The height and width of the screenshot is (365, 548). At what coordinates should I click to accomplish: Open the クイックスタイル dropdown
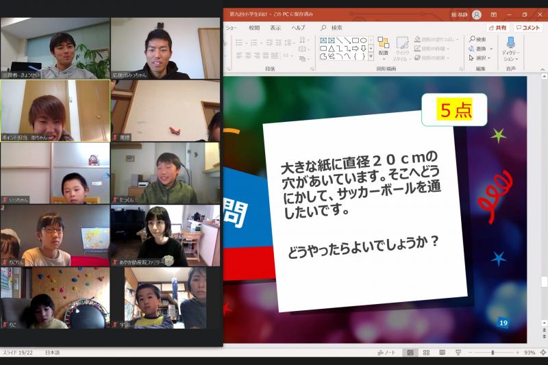pyautogui.click(x=402, y=49)
